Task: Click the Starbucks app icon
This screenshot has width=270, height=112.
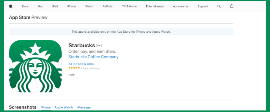Action: 35,66
